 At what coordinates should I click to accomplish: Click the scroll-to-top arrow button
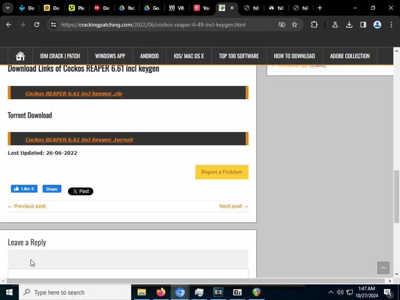(383, 268)
